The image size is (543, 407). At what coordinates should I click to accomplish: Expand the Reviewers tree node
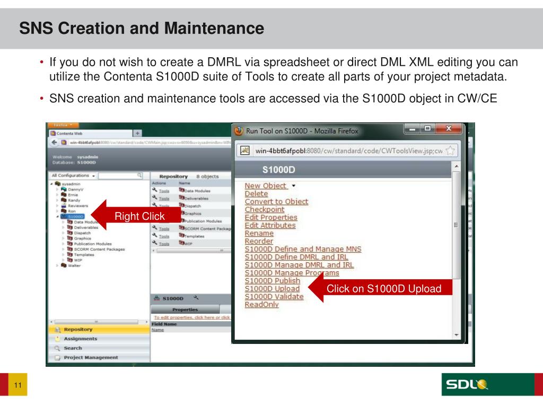coord(57,206)
